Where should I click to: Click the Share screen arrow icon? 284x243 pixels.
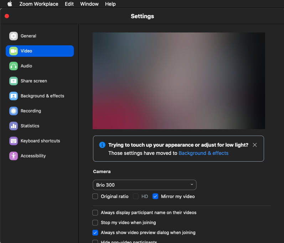(x=14, y=81)
